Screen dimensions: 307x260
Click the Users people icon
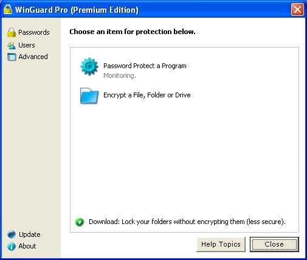12,45
